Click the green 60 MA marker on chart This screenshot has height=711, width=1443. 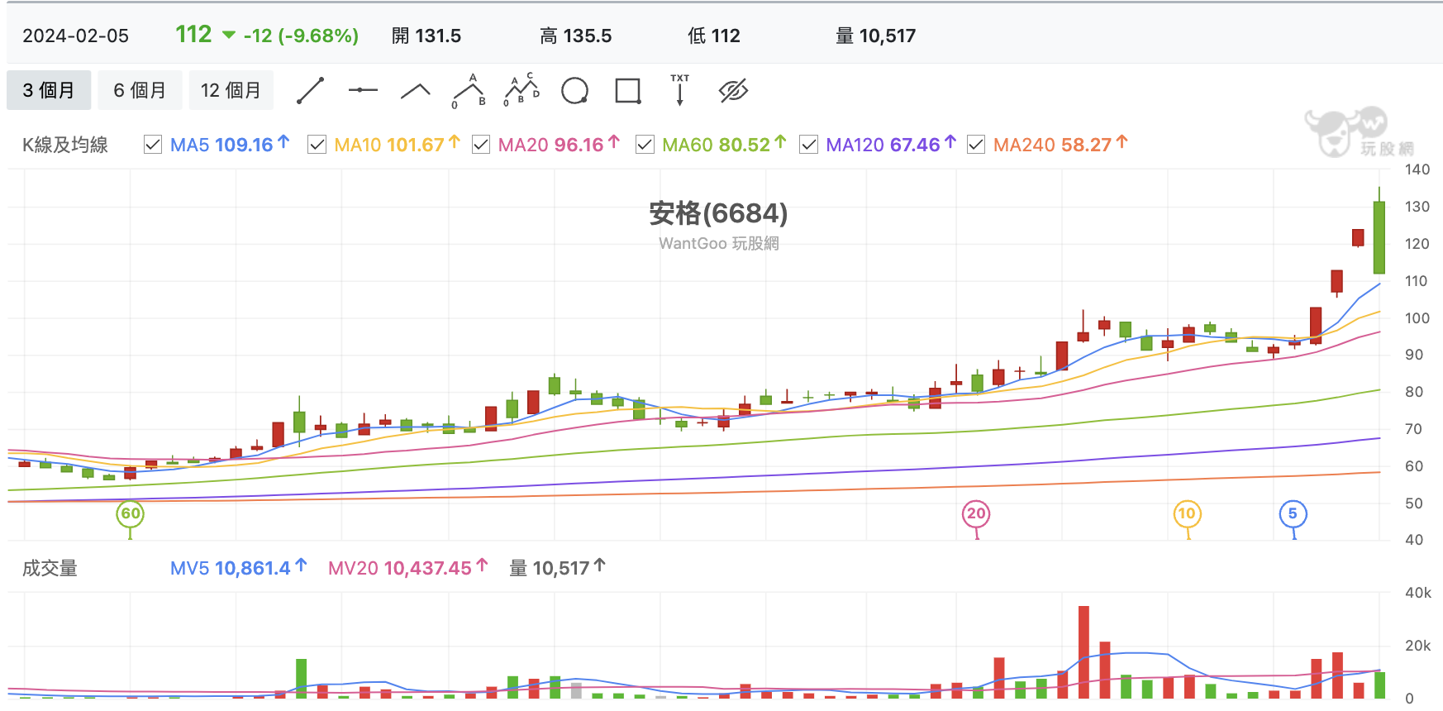click(131, 513)
